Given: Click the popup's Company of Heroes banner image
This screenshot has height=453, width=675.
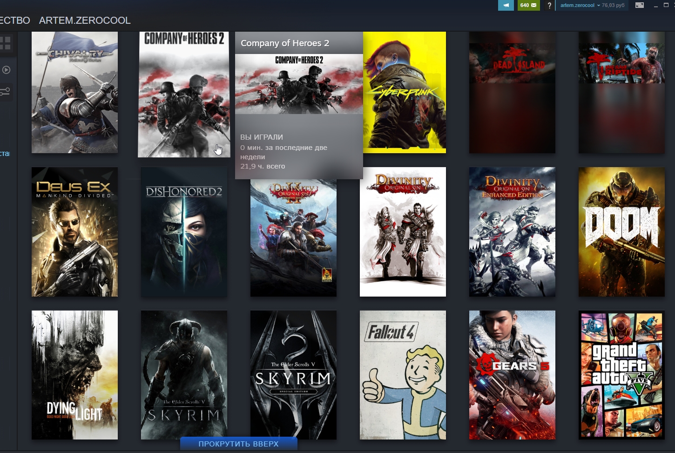Looking at the screenshot, I should [x=299, y=84].
